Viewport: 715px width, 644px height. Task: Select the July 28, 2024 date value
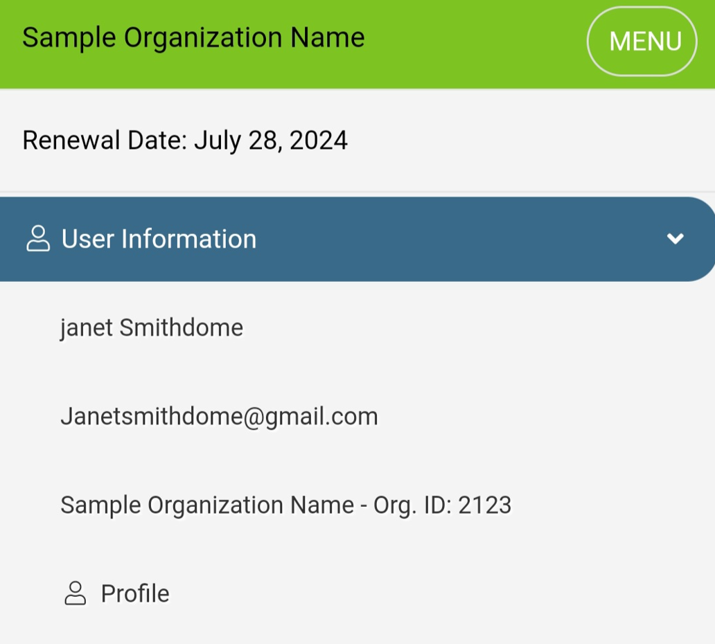270,141
